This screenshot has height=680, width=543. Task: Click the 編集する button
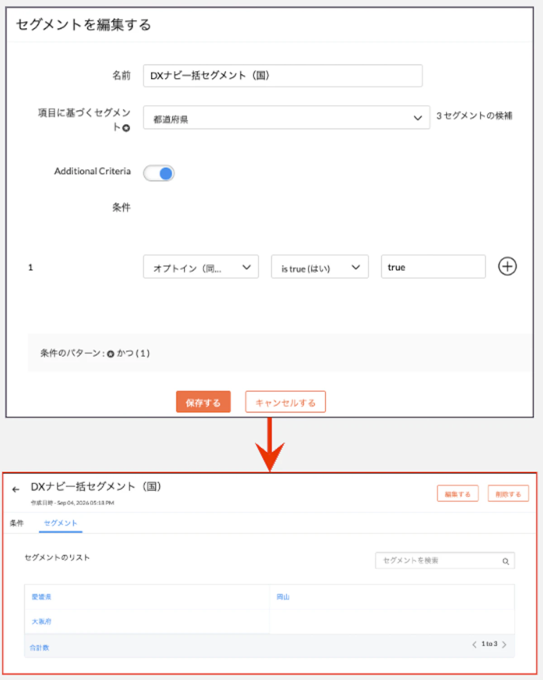tap(457, 494)
